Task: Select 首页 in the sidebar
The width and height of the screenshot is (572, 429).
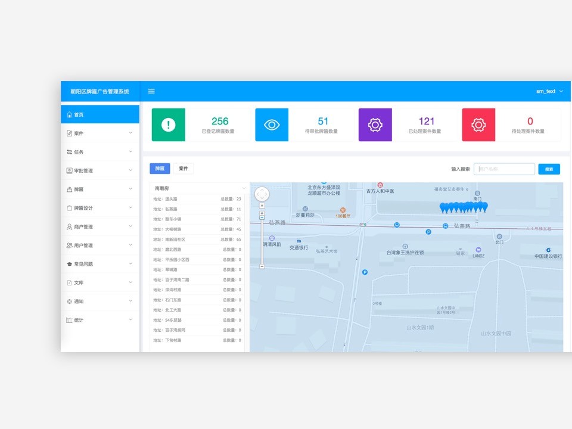Action: [100, 114]
